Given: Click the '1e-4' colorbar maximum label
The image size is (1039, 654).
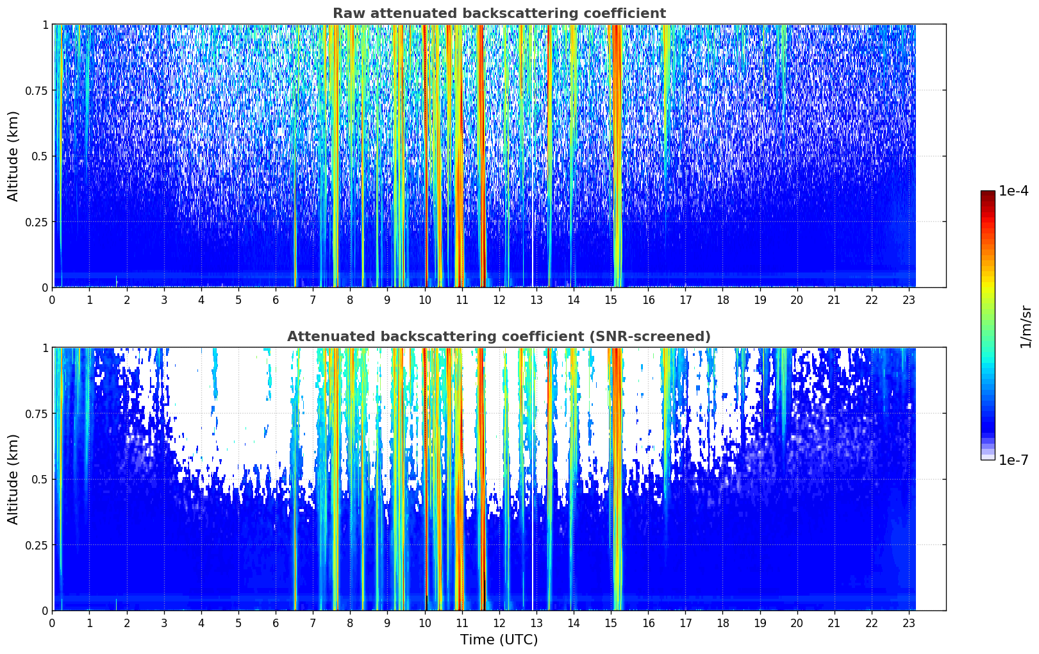Looking at the screenshot, I should click(x=1013, y=191).
